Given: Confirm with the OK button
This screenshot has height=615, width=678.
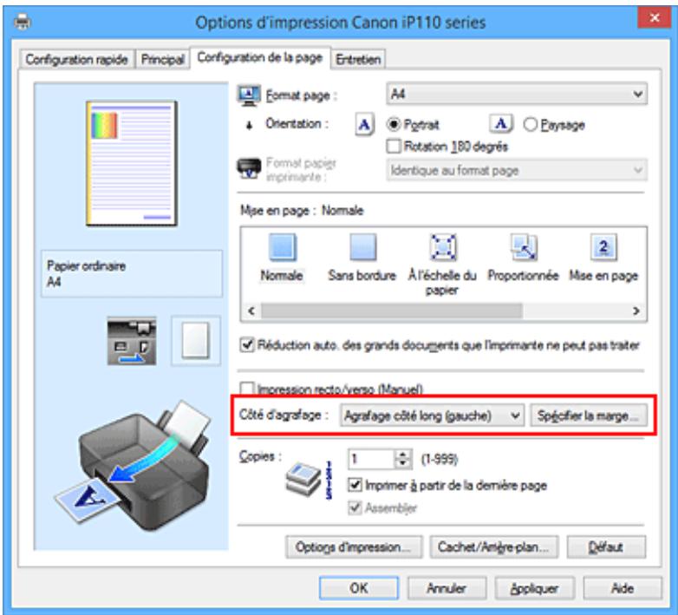Looking at the screenshot, I should [359, 588].
